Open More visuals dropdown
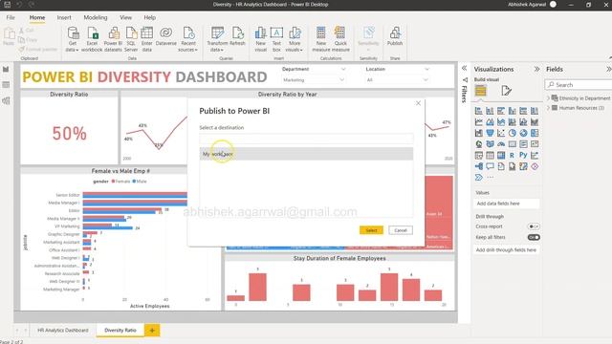Screen dimensions: 612x344 295,39
